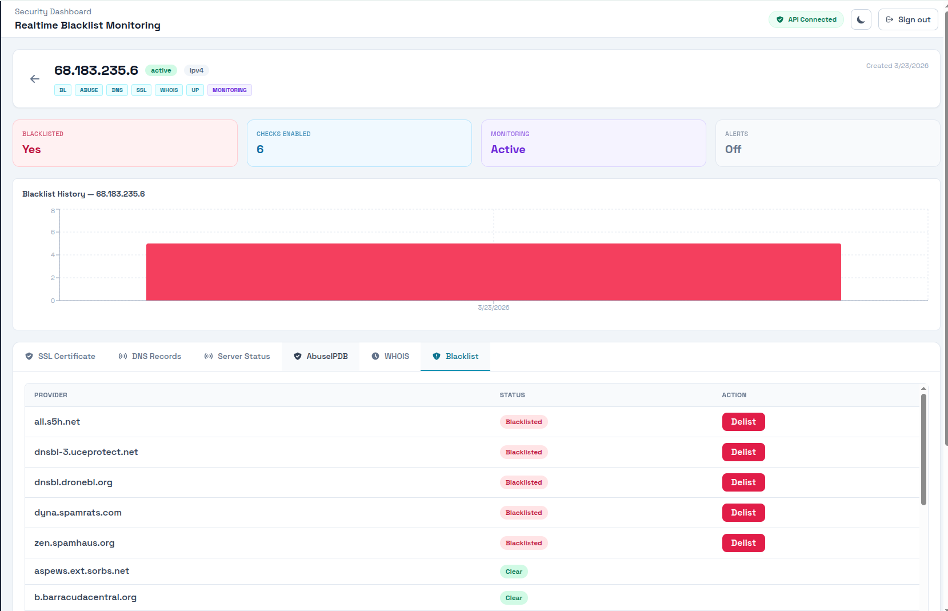Click the Created 3/23/2026 text
This screenshot has width=948, height=611.
click(x=897, y=66)
